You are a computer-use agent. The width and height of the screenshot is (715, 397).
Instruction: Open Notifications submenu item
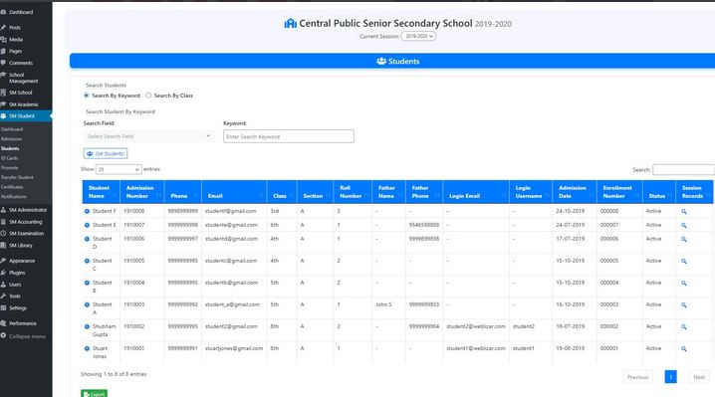pyautogui.click(x=14, y=196)
